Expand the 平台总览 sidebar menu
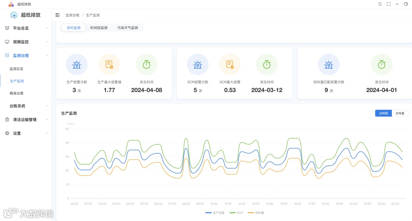Screen dimensions: 412x221 (26, 28)
